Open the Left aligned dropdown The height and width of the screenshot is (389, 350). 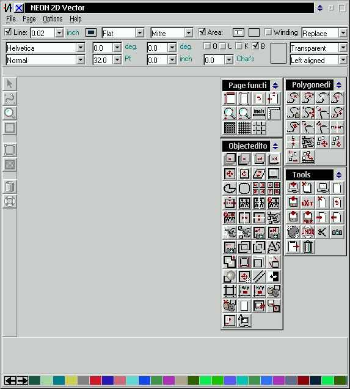(343, 60)
